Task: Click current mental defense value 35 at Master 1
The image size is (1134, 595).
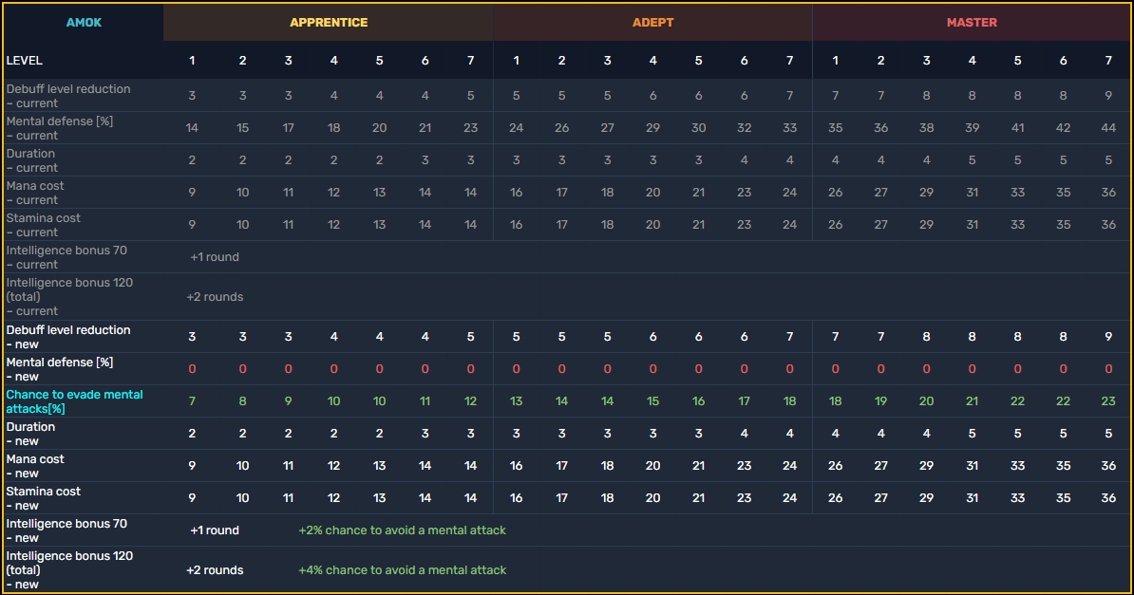Action: (835, 128)
